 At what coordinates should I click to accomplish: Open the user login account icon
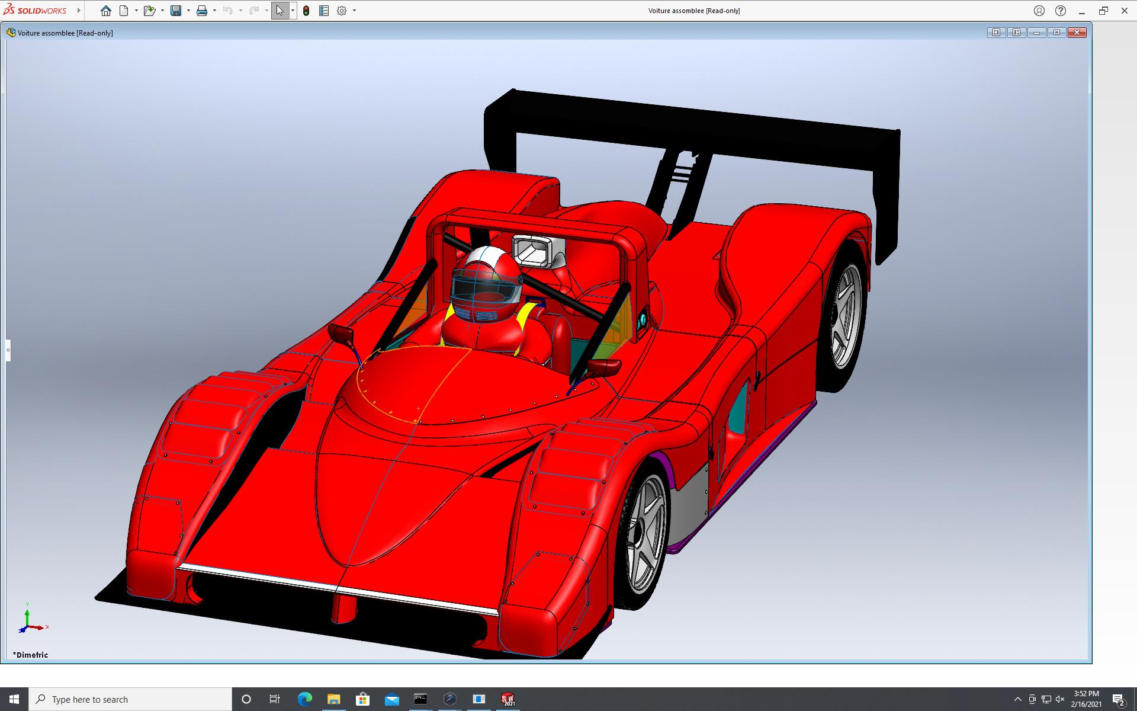pos(1039,11)
